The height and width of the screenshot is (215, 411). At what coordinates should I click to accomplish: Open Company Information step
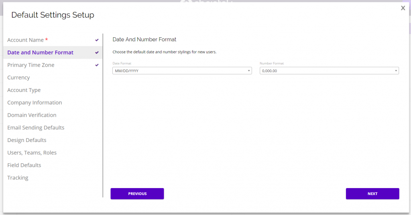tap(53, 103)
